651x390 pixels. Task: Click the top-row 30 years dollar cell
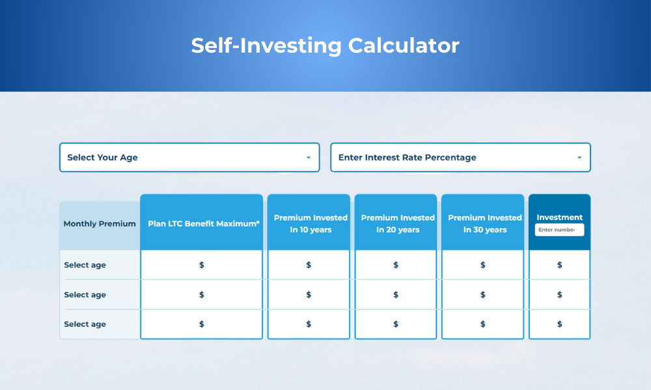click(483, 265)
